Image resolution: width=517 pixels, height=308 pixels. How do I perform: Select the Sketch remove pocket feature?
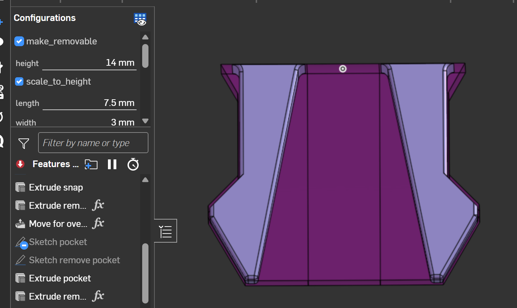(x=74, y=260)
